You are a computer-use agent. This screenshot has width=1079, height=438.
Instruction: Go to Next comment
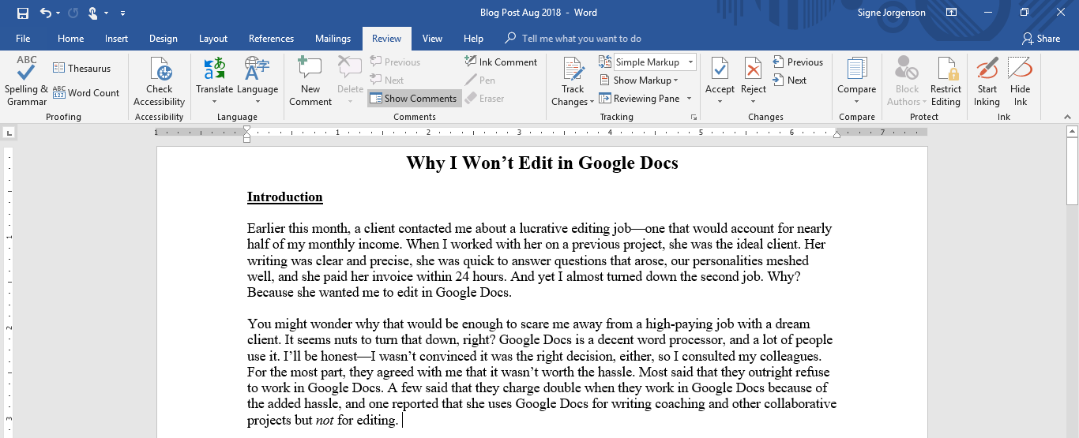(x=387, y=80)
